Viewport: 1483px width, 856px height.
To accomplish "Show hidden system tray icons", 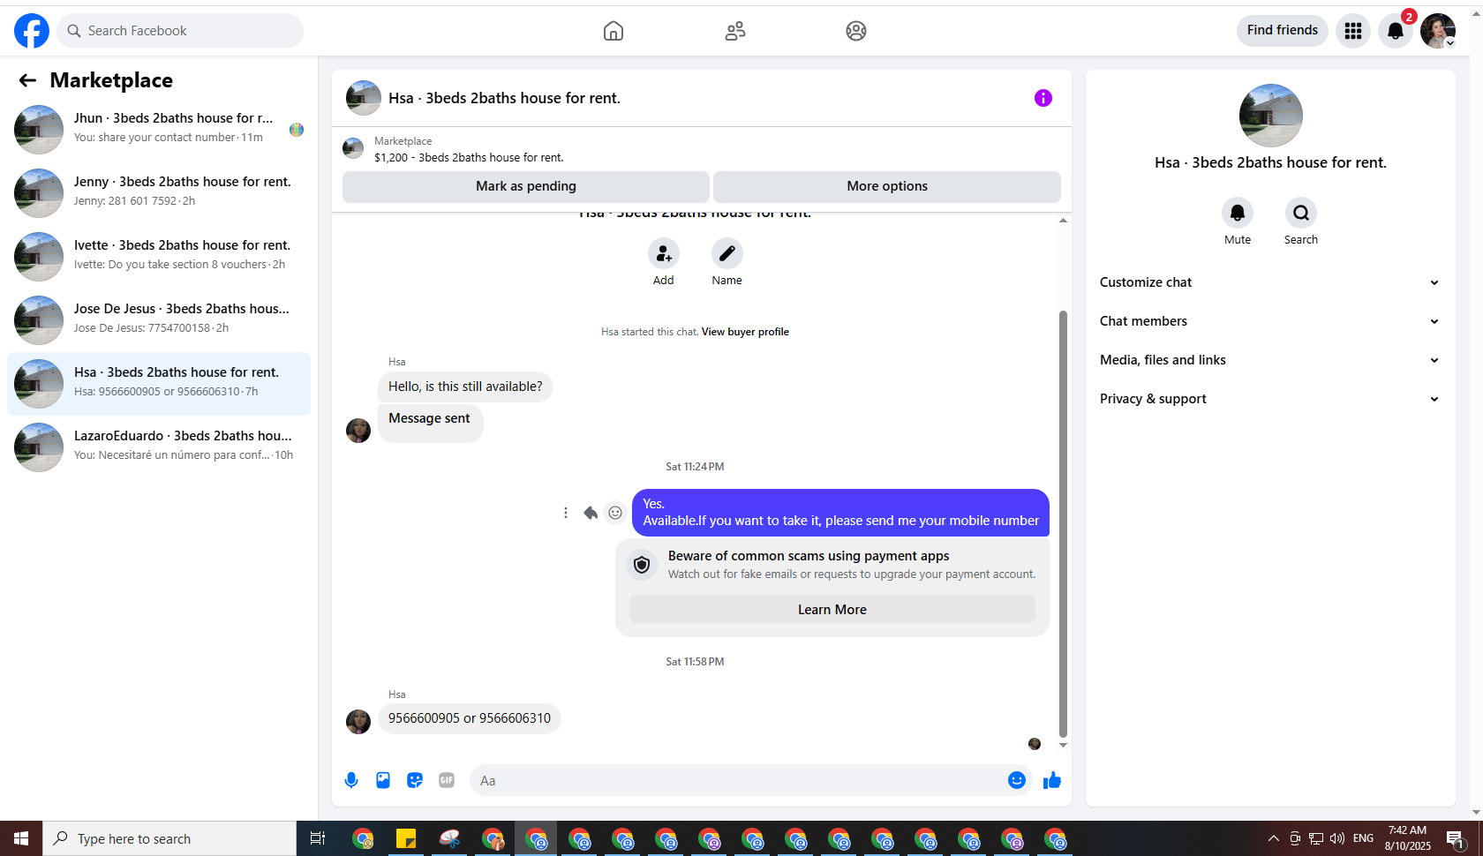I will pos(1273,838).
